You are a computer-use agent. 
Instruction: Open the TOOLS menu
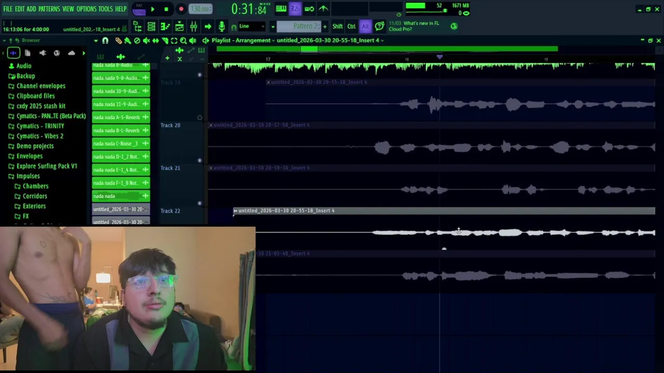106,9
